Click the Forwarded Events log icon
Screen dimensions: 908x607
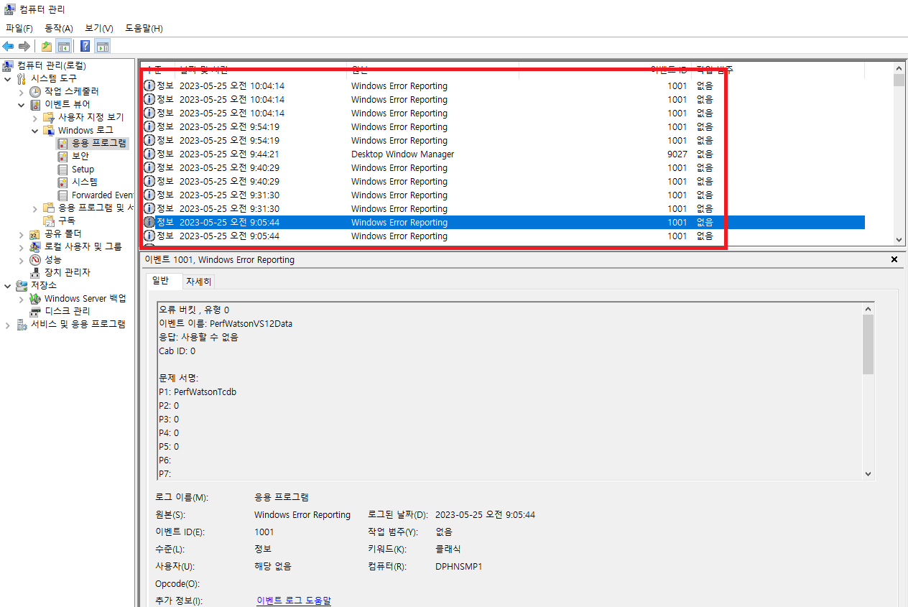63,195
